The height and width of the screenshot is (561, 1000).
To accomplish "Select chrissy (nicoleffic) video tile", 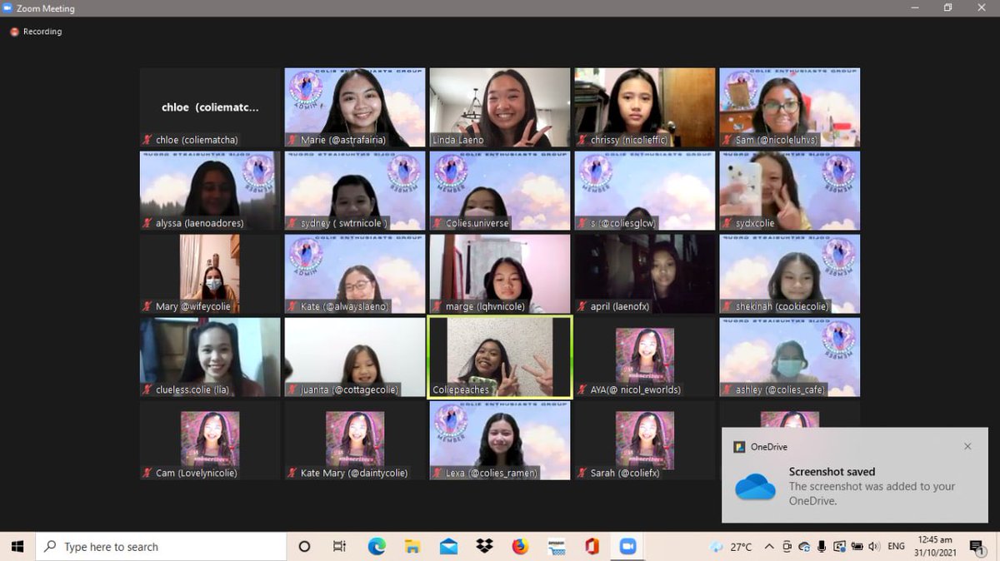I will point(645,107).
